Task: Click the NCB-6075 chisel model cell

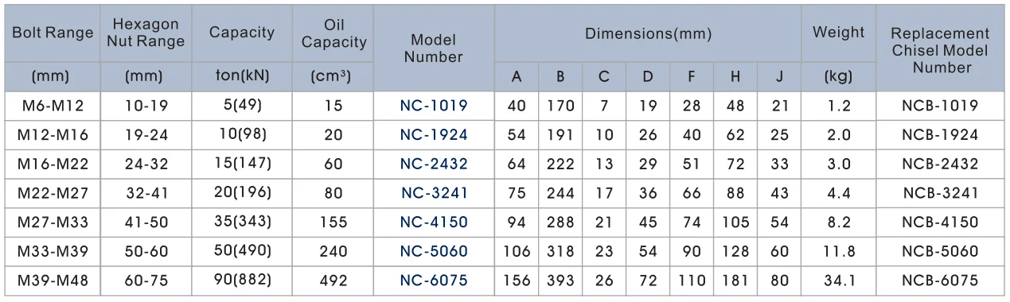Action: [940, 281]
